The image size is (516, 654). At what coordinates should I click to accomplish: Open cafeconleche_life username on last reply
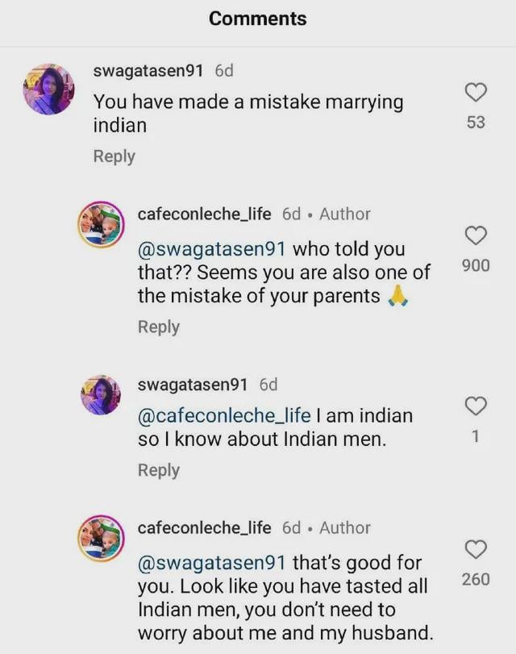(205, 528)
